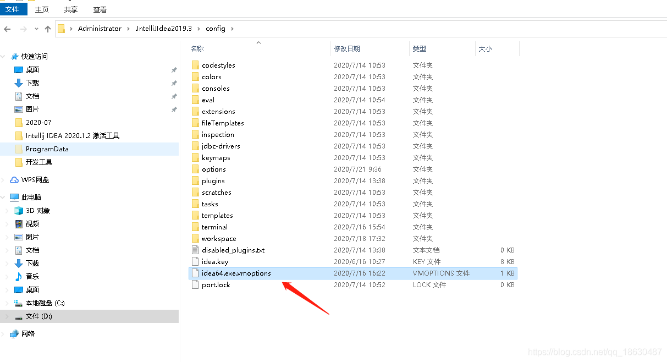Select the idea.key file

[215, 261]
